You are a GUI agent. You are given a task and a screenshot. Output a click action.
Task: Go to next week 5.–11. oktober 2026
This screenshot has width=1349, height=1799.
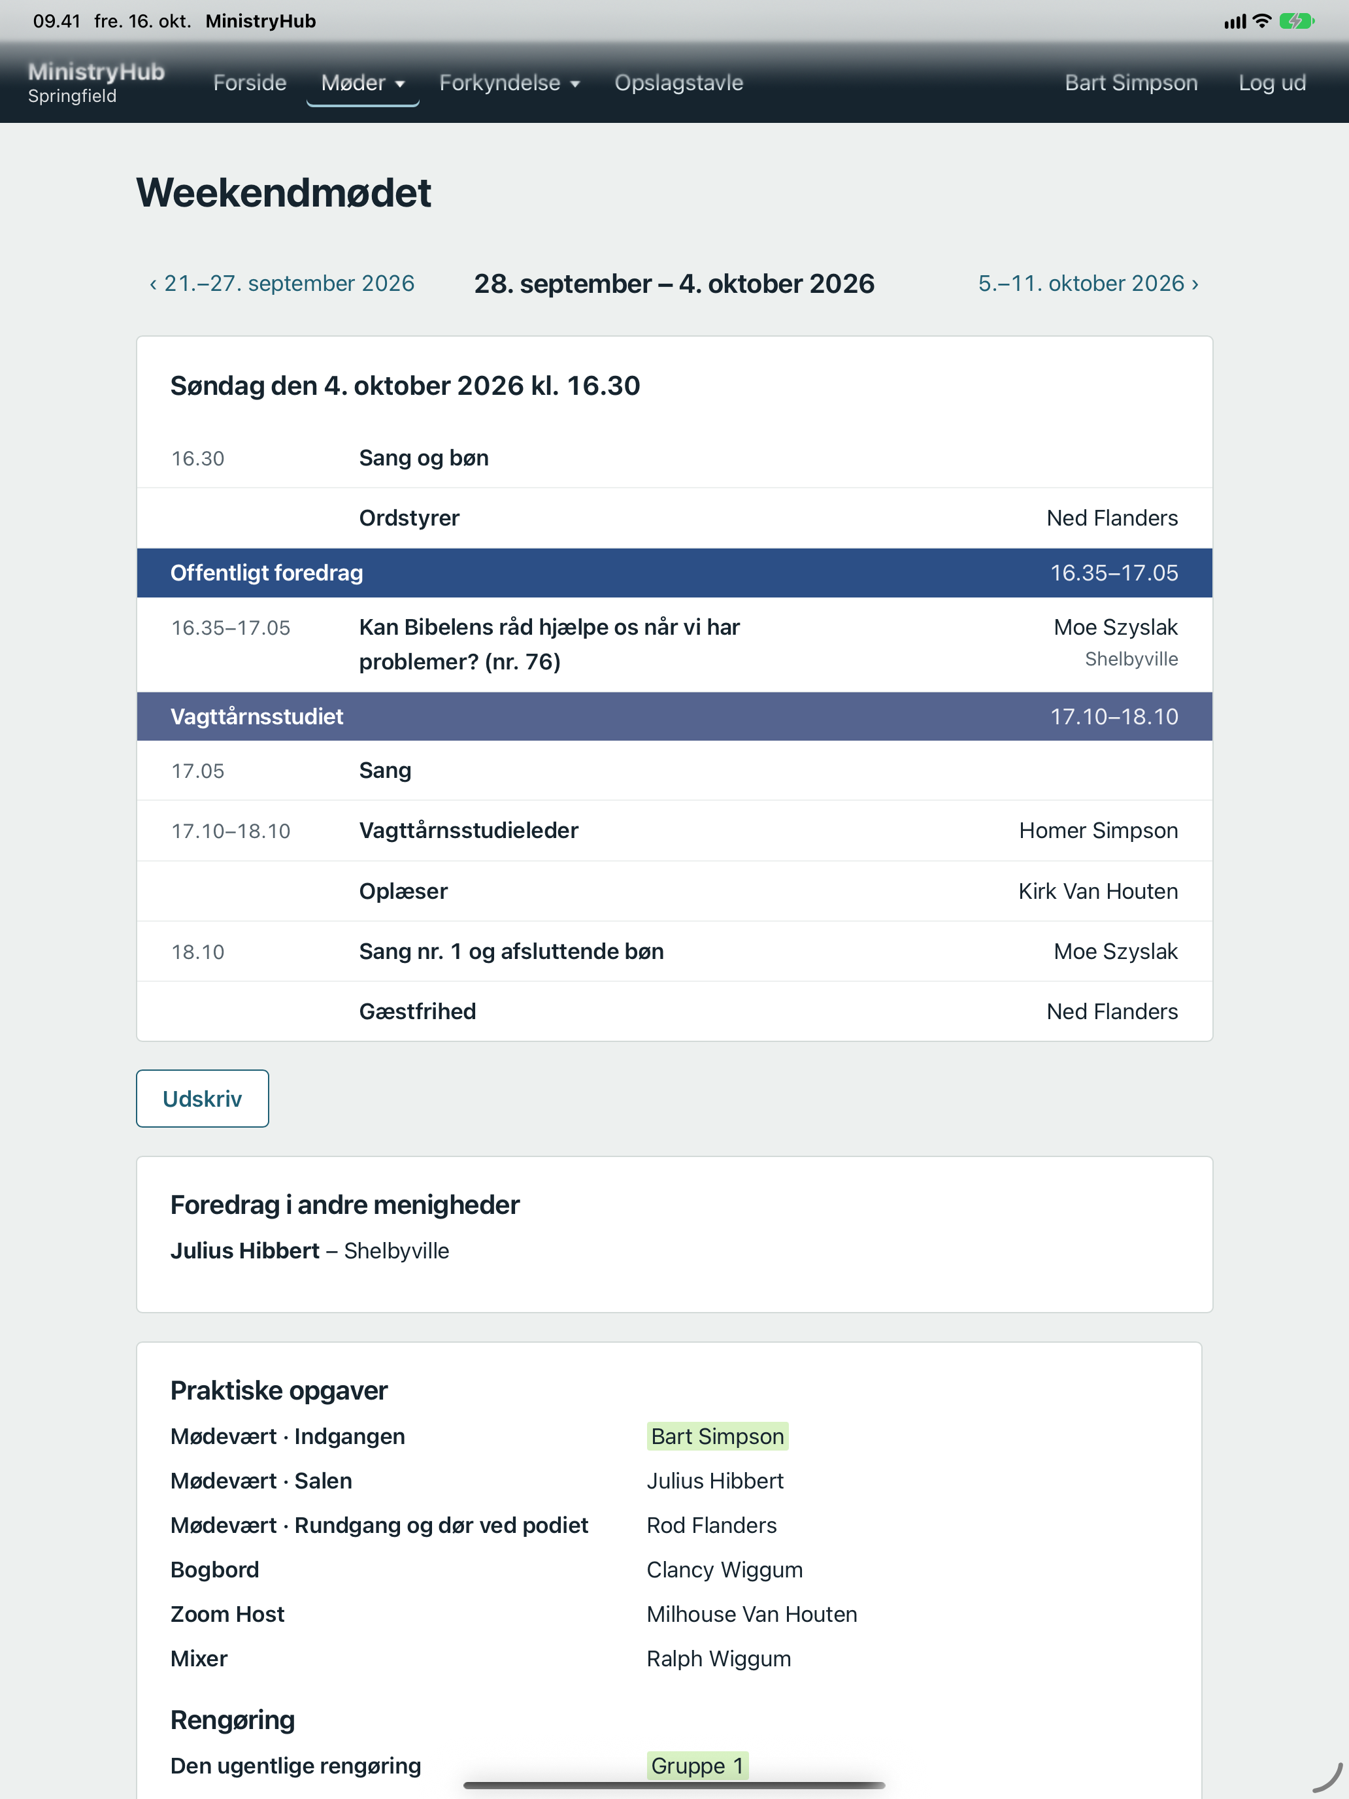click(x=1088, y=283)
